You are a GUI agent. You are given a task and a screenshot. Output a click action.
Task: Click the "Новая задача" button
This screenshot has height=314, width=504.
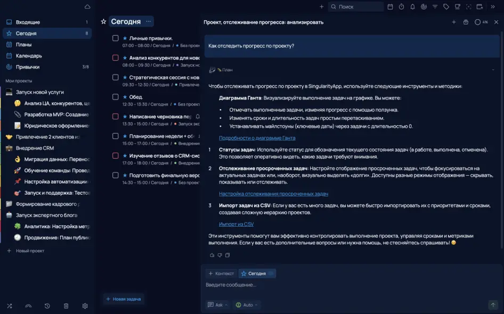point(124,299)
